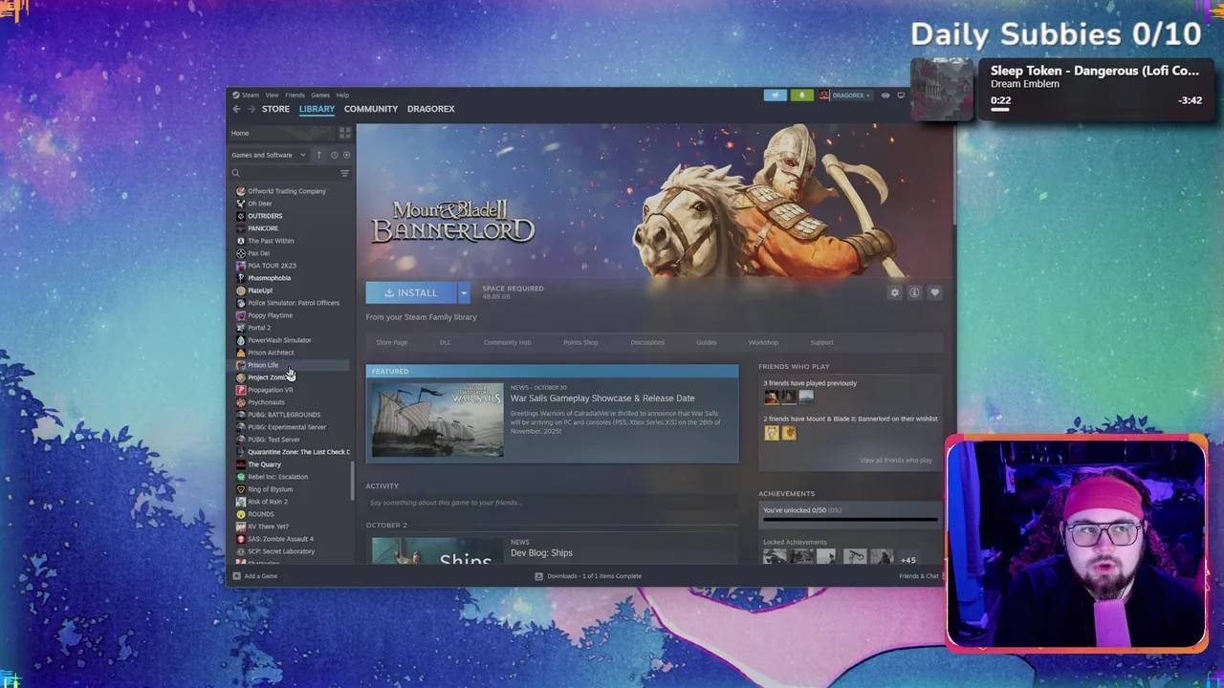Select Risk of Rain 2
The width and height of the screenshot is (1224, 688).
click(268, 502)
